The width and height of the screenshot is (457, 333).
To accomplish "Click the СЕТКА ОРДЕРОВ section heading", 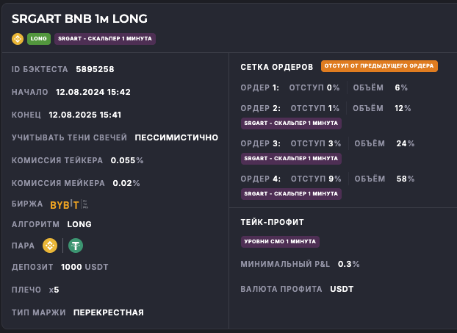I will click(277, 67).
